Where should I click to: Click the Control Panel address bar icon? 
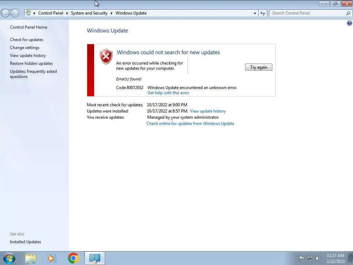coord(28,13)
